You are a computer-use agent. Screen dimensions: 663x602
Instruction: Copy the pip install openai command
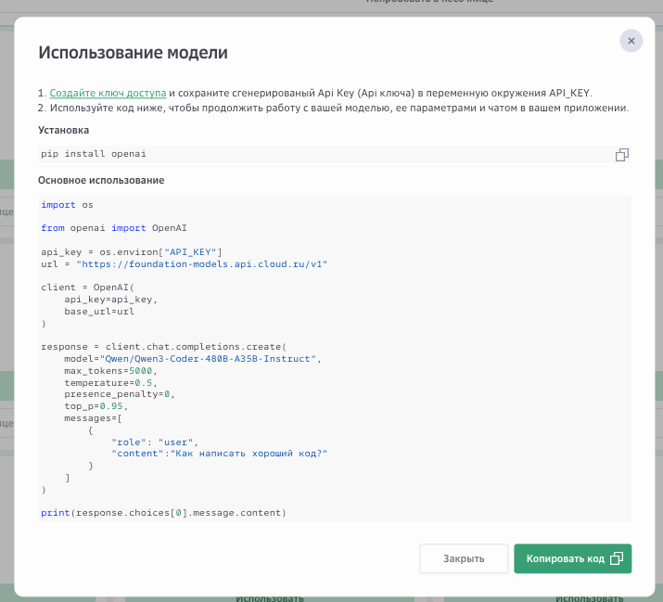coord(621,155)
